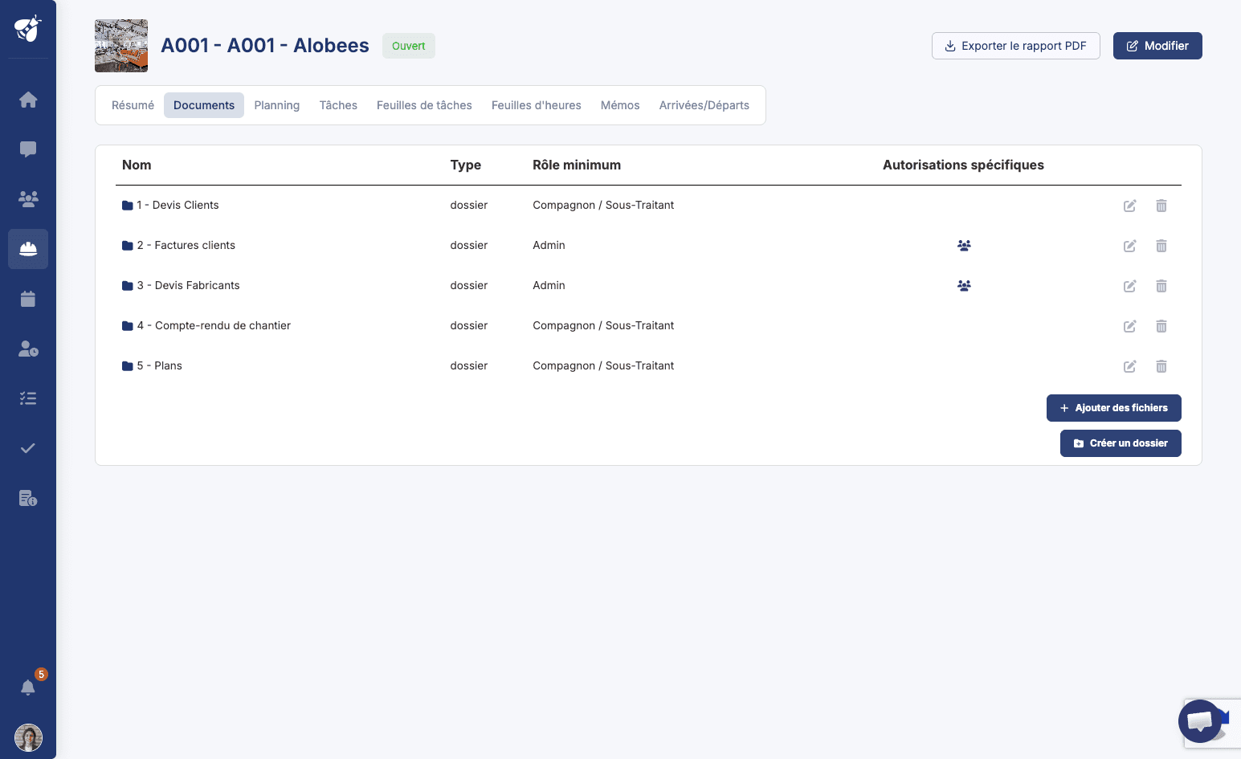Select the hard hat projects sidebar icon
Screen dimensions: 1241x759
tap(28, 249)
